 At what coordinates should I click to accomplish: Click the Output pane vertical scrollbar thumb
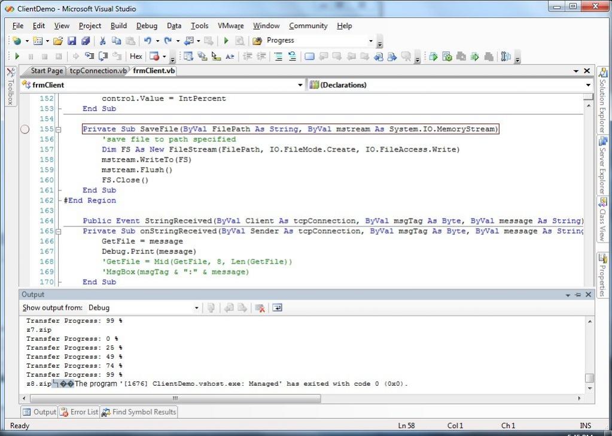click(589, 378)
